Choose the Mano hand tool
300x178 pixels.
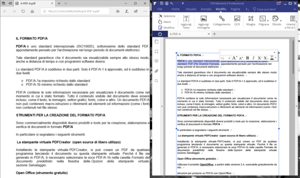tap(165, 22)
